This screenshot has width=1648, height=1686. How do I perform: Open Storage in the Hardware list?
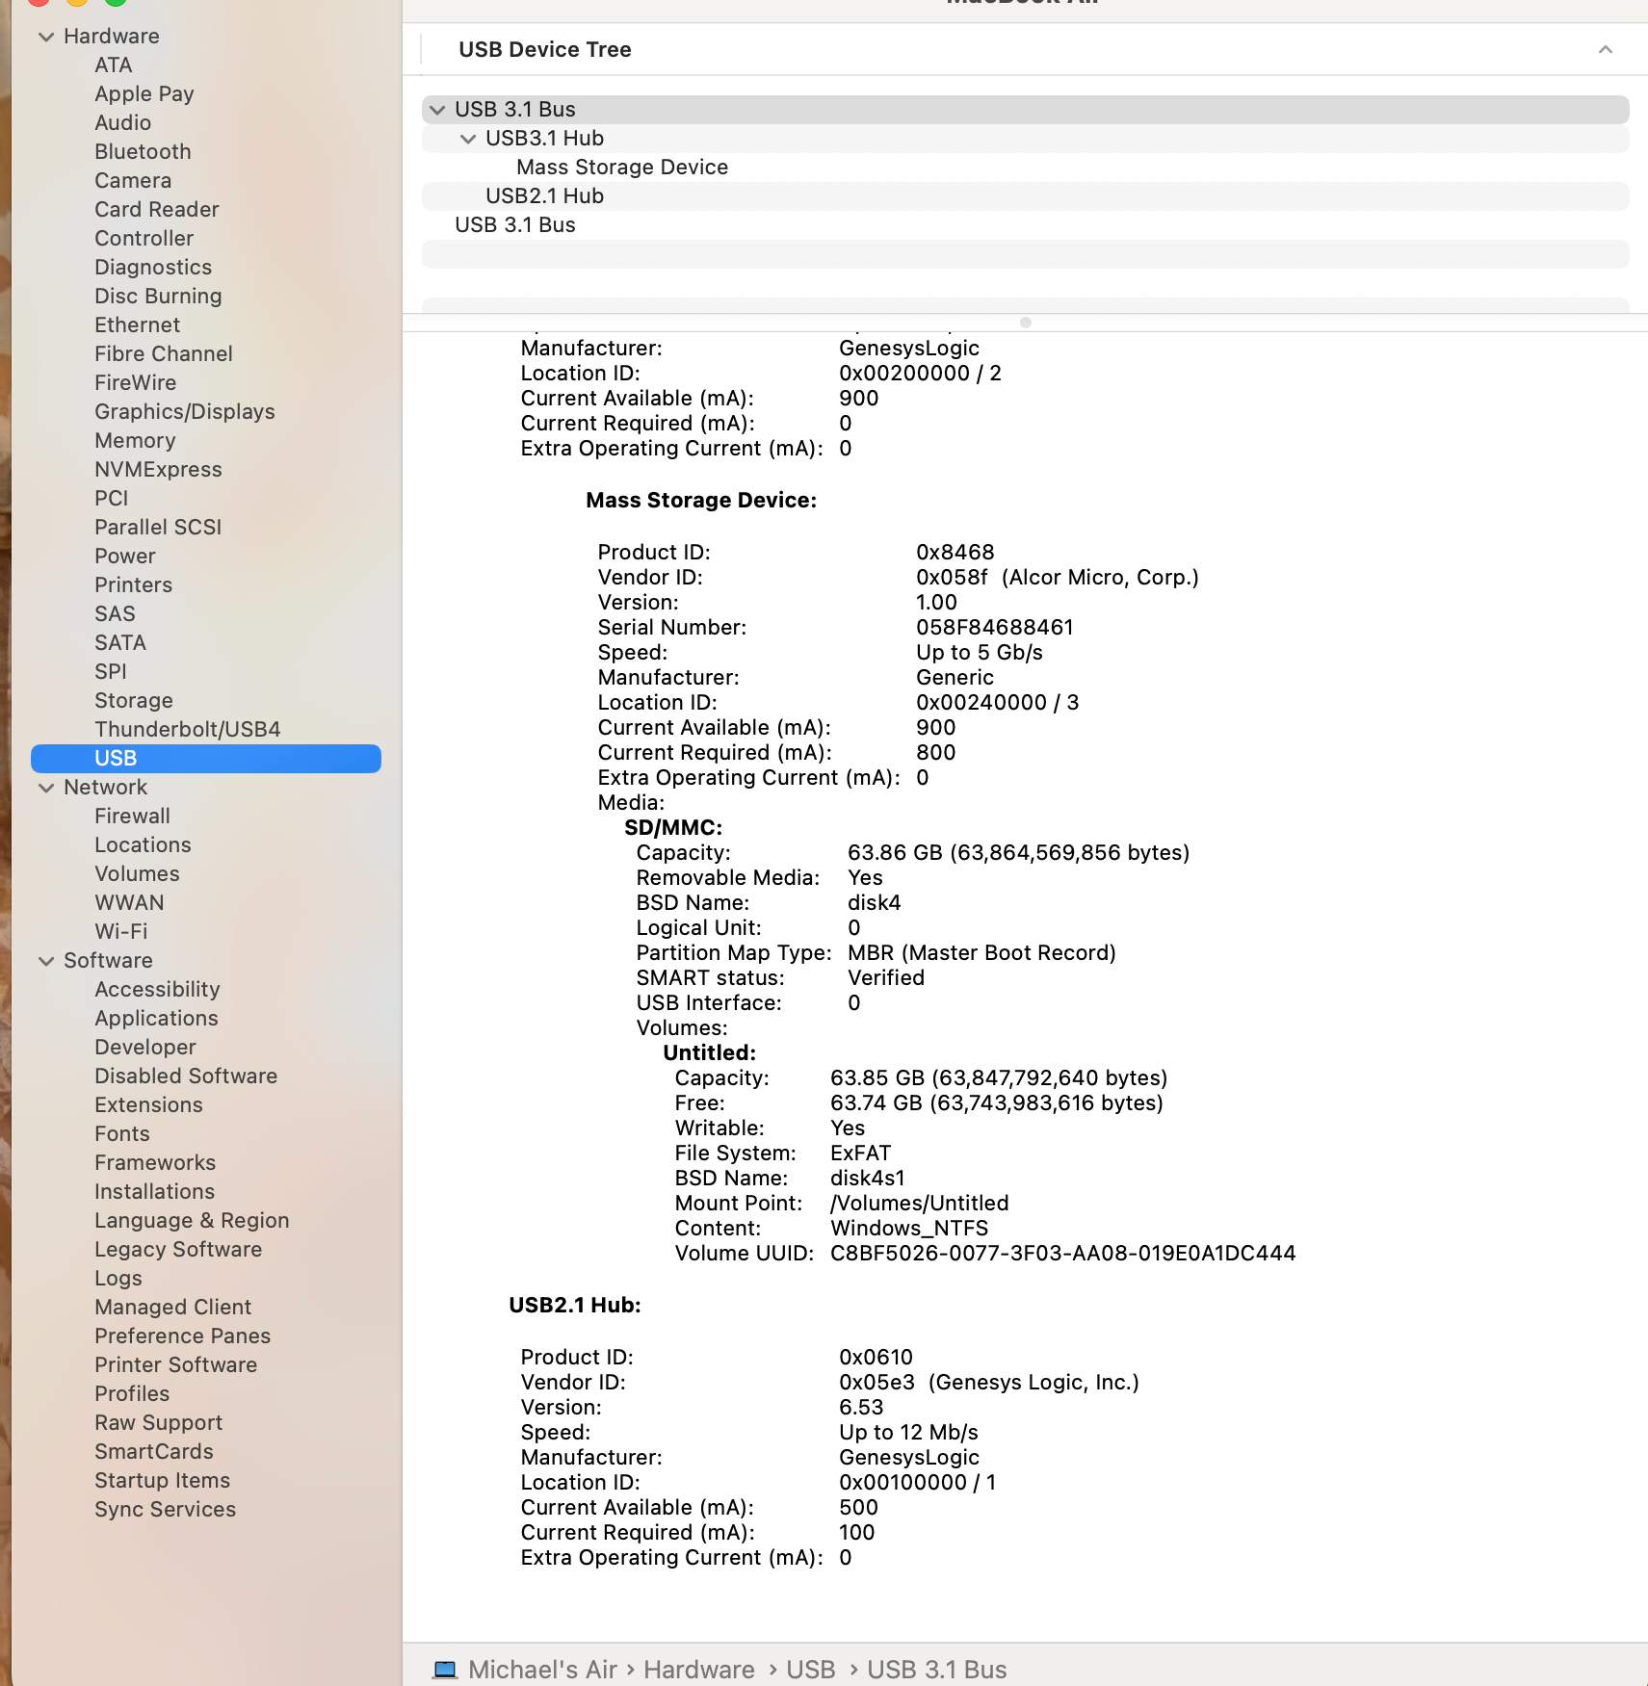[x=134, y=701]
